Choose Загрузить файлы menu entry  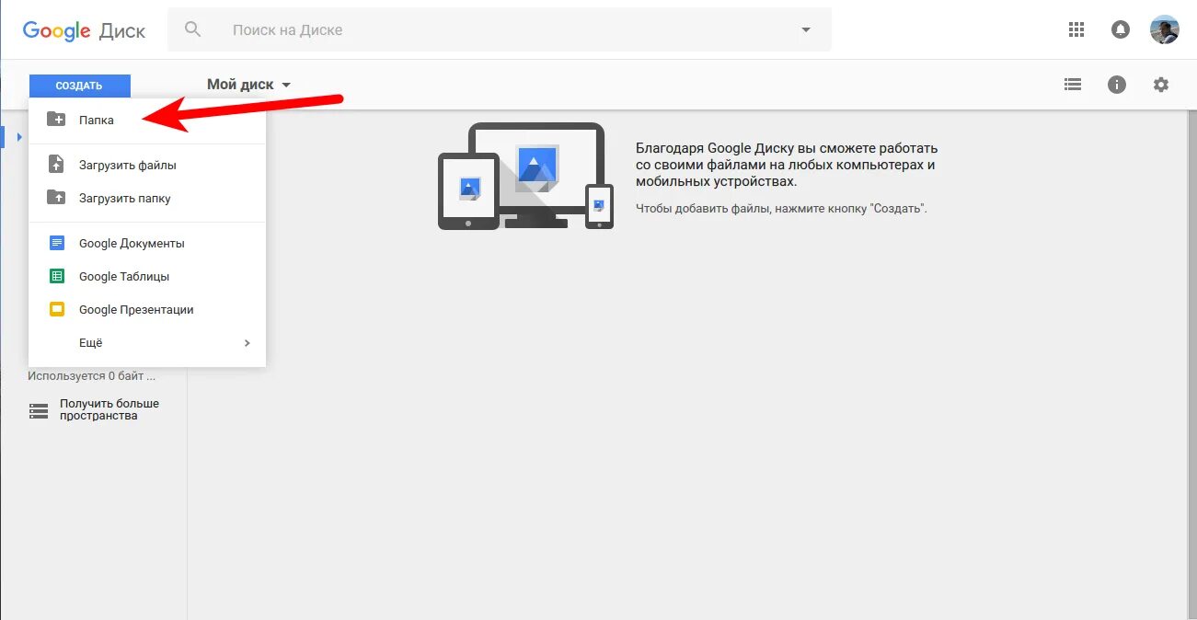point(127,166)
